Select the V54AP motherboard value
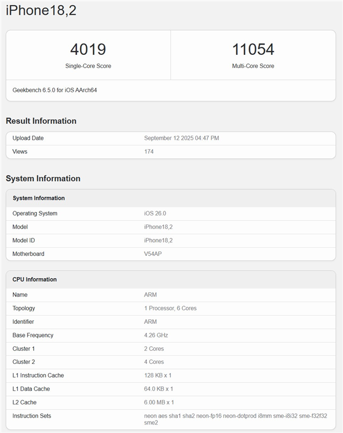The width and height of the screenshot is (343, 433). click(x=154, y=254)
